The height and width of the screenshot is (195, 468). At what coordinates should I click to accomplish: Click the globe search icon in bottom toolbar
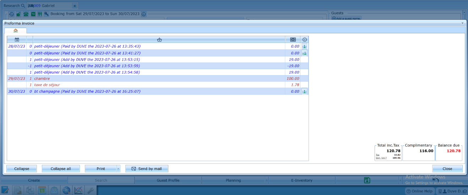66,190
